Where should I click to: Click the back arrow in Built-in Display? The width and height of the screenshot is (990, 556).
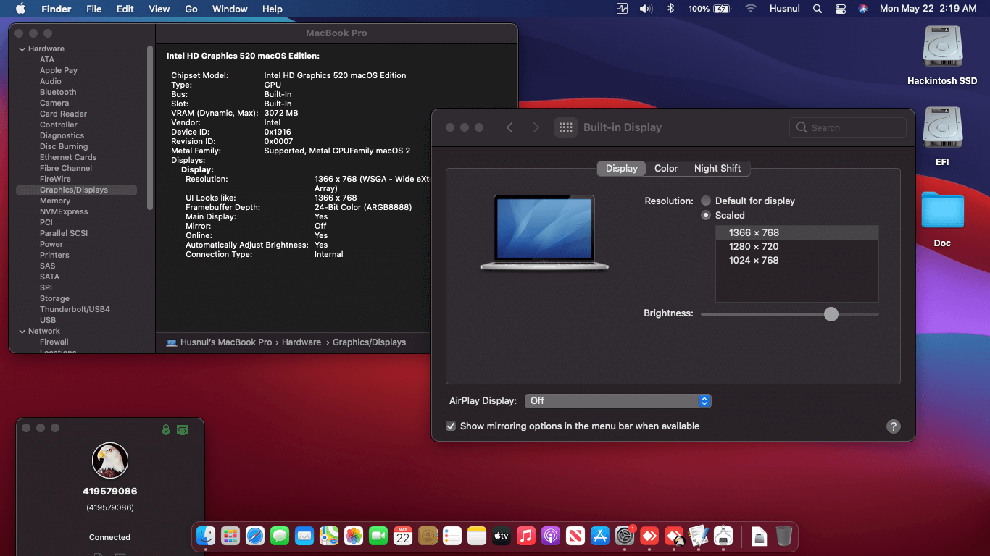(509, 127)
